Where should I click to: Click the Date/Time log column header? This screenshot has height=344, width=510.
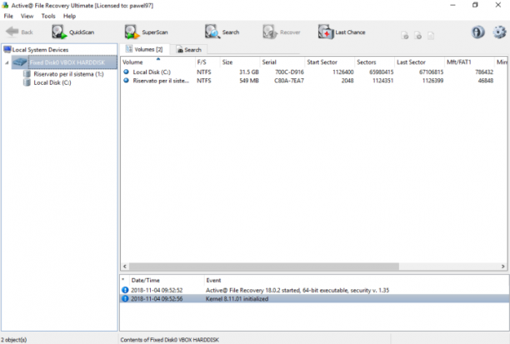(166, 280)
